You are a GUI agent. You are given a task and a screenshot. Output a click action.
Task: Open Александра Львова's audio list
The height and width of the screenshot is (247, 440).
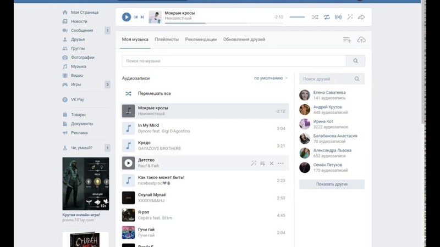332,150
